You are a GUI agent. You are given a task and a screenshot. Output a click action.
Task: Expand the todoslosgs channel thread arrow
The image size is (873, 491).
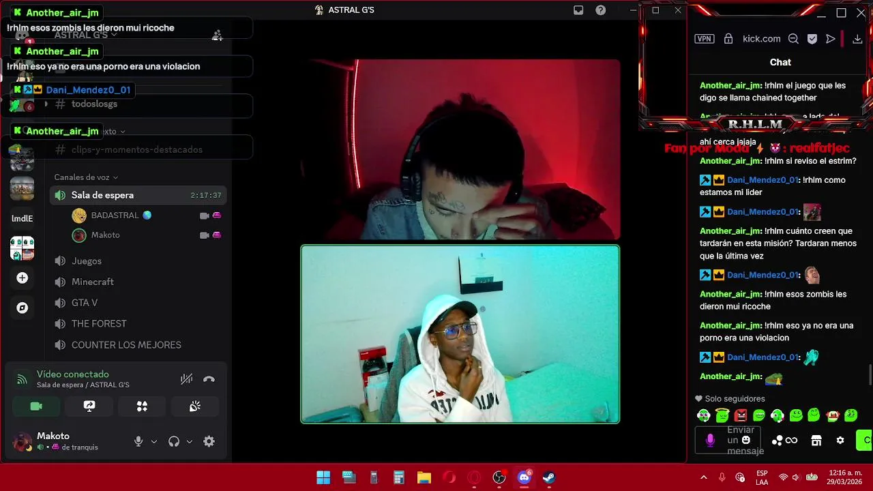(46, 104)
